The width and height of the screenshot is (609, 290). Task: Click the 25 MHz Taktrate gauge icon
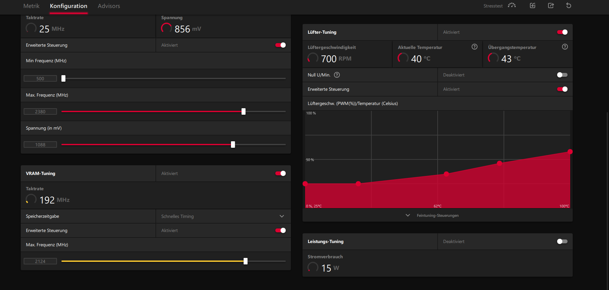tap(31, 28)
